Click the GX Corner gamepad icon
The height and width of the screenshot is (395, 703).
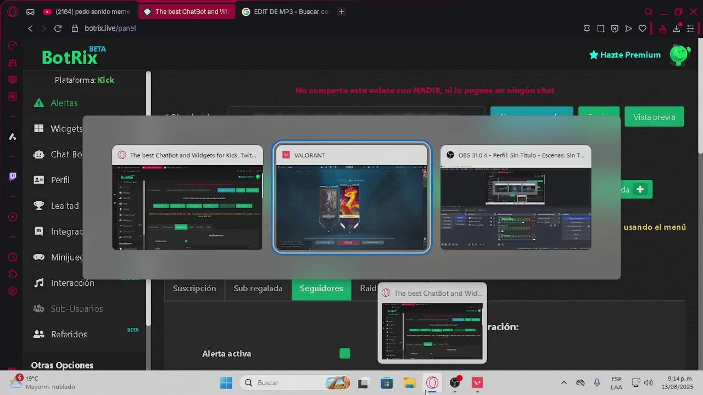tap(30, 12)
